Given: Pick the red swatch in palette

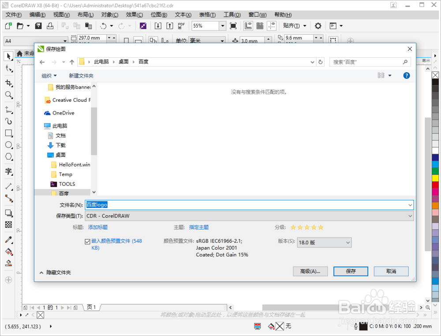Looking at the screenshot, I should point(435,185).
